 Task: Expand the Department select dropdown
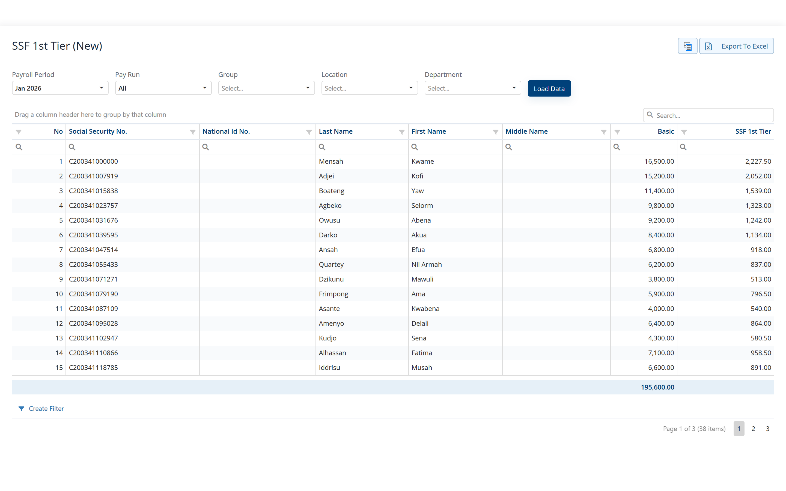pyautogui.click(x=473, y=88)
